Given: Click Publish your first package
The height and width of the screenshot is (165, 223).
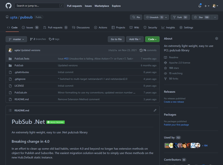Looking at the screenshot, I should pos(176,125).
